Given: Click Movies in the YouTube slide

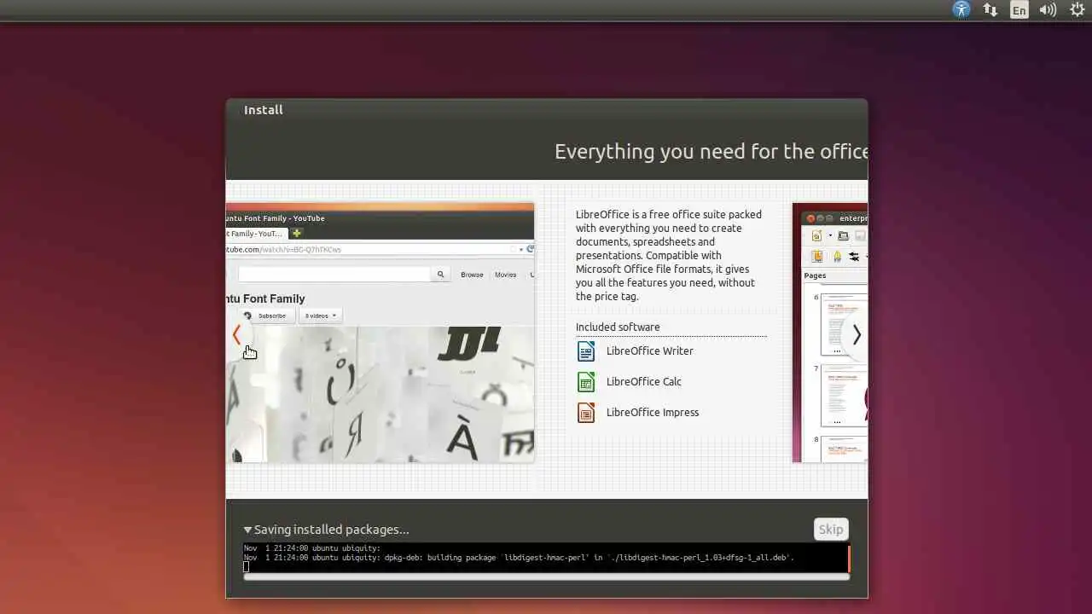Looking at the screenshot, I should click(x=506, y=275).
